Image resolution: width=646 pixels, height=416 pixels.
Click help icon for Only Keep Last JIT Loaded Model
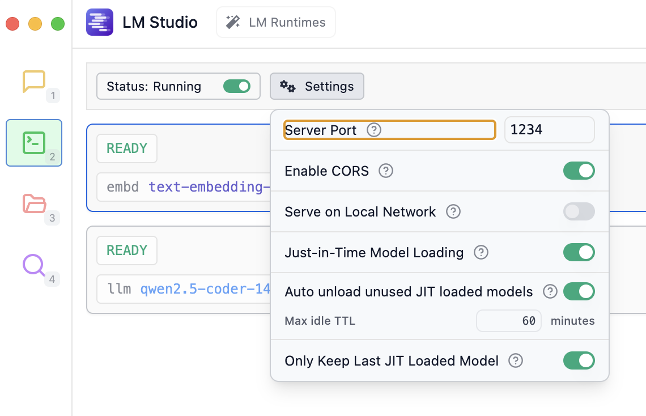pos(516,361)
